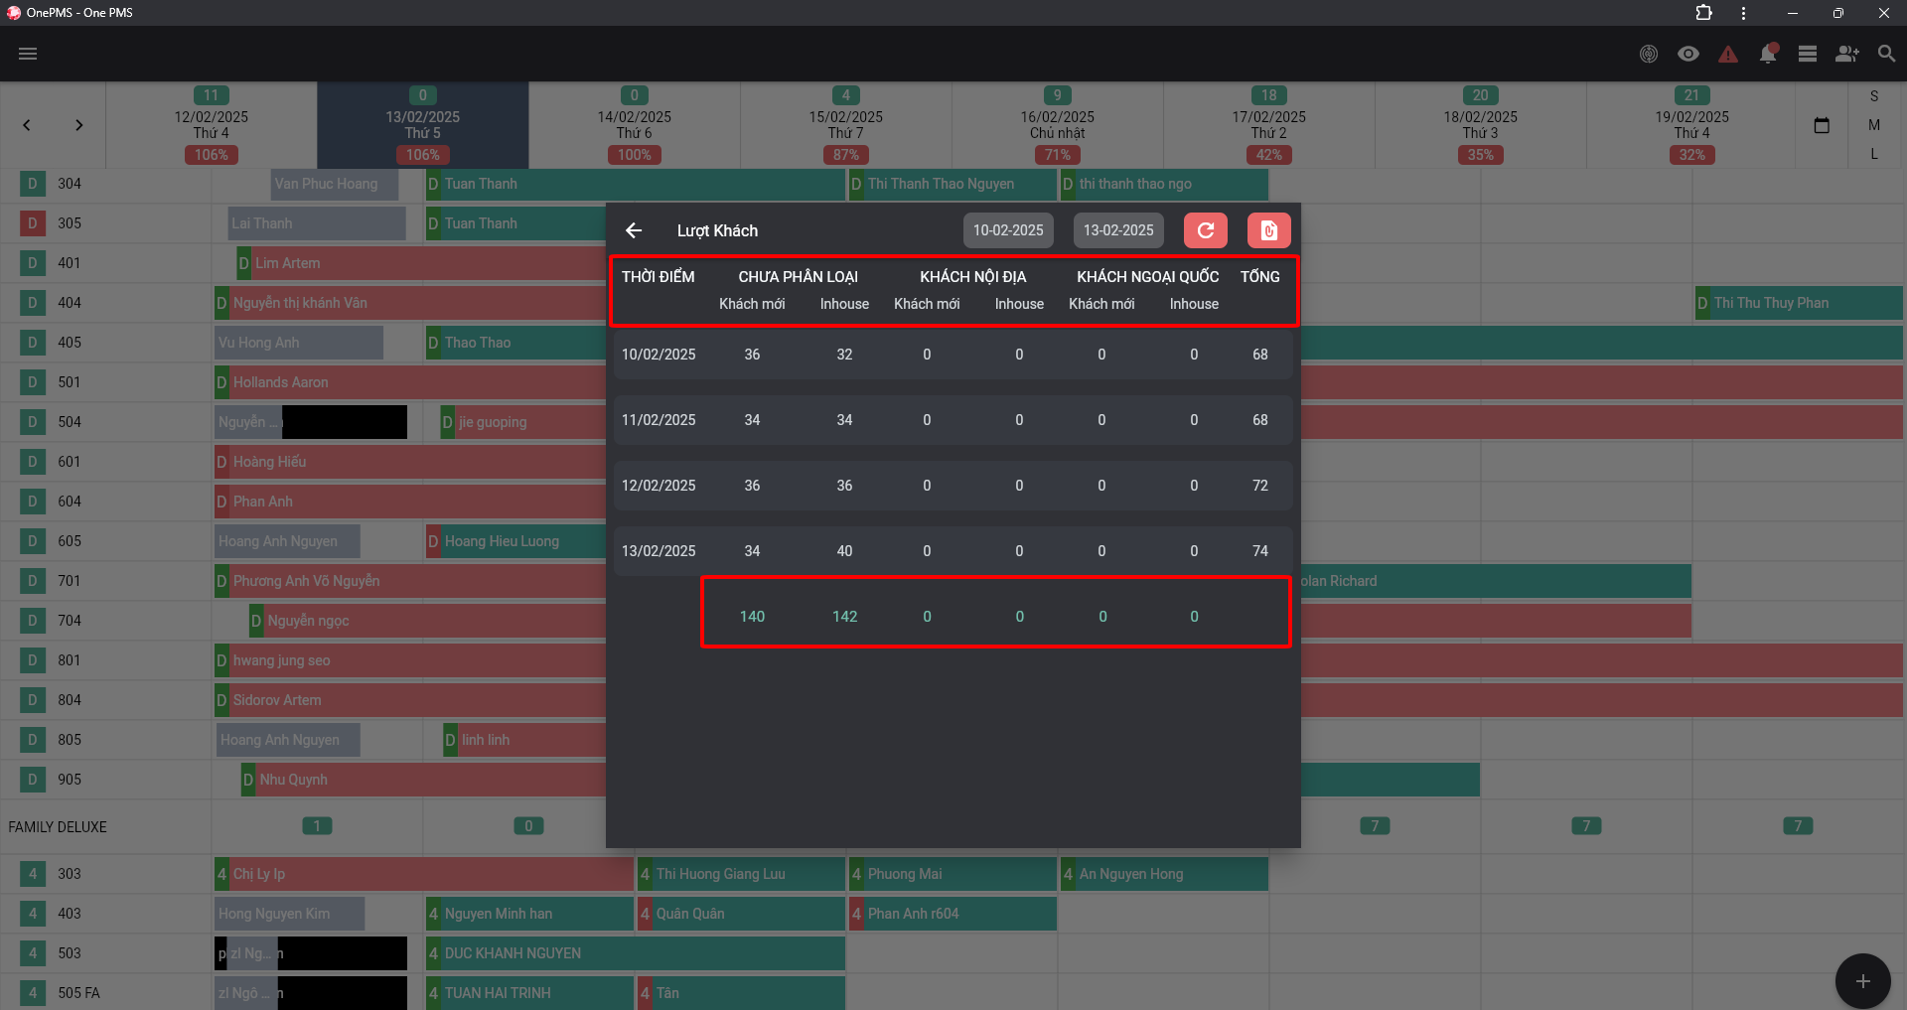
Task: Open the red warning triangle alerts
Action: (x=1728, y=54)
